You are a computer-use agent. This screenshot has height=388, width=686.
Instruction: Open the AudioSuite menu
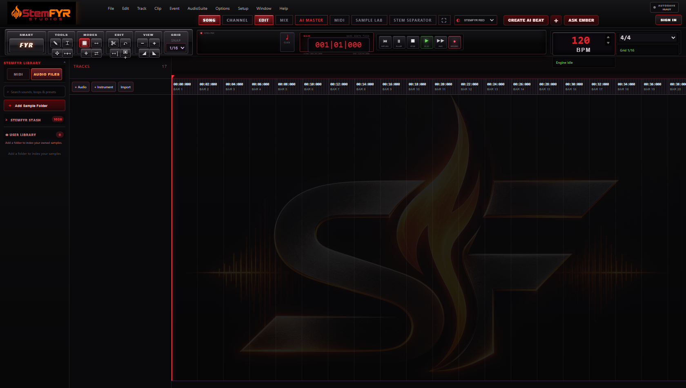pos(197,9)
